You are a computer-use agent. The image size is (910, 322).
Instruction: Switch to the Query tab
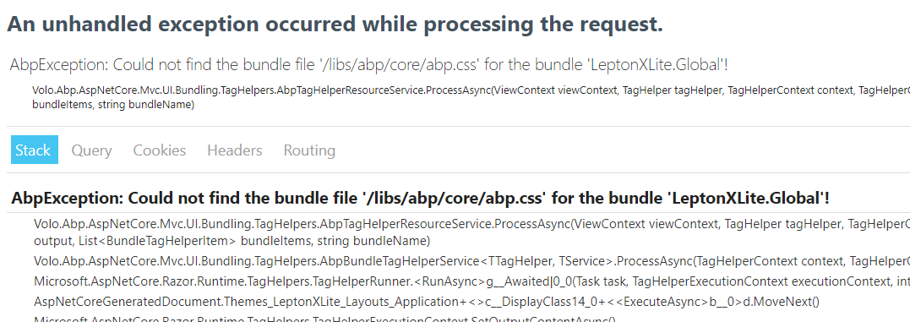(91, 150)
